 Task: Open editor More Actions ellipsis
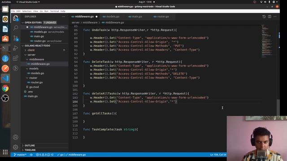pos(275,17)
